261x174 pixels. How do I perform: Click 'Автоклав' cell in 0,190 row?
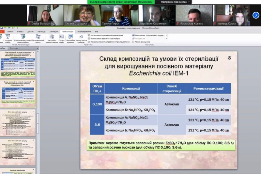coord(172,104)
